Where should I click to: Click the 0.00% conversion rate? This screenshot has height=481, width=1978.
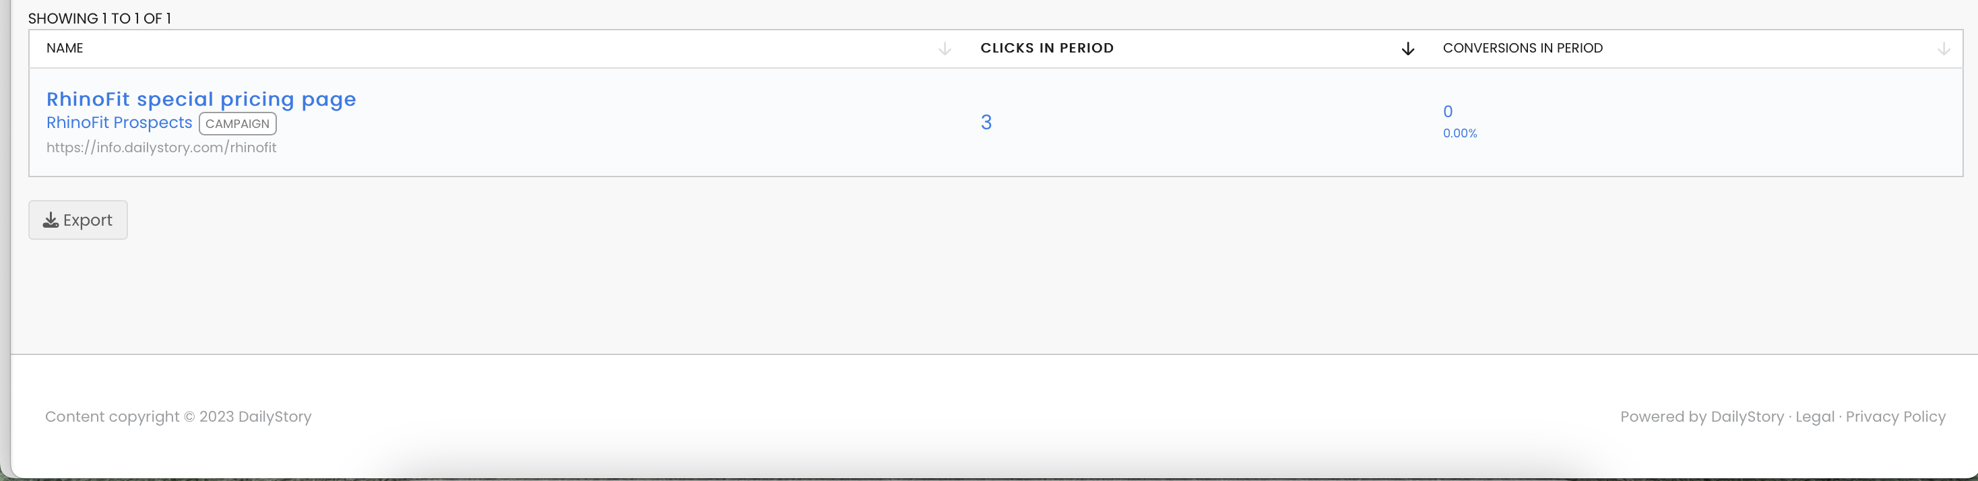tap(1460, 133)
